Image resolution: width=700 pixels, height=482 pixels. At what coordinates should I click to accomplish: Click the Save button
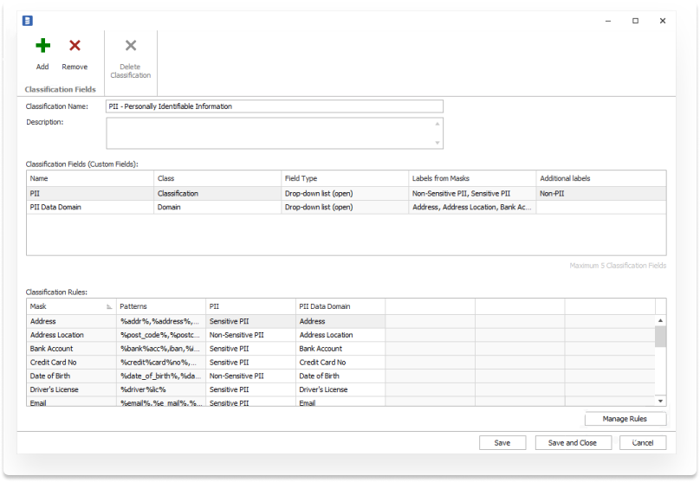[502, 442]
